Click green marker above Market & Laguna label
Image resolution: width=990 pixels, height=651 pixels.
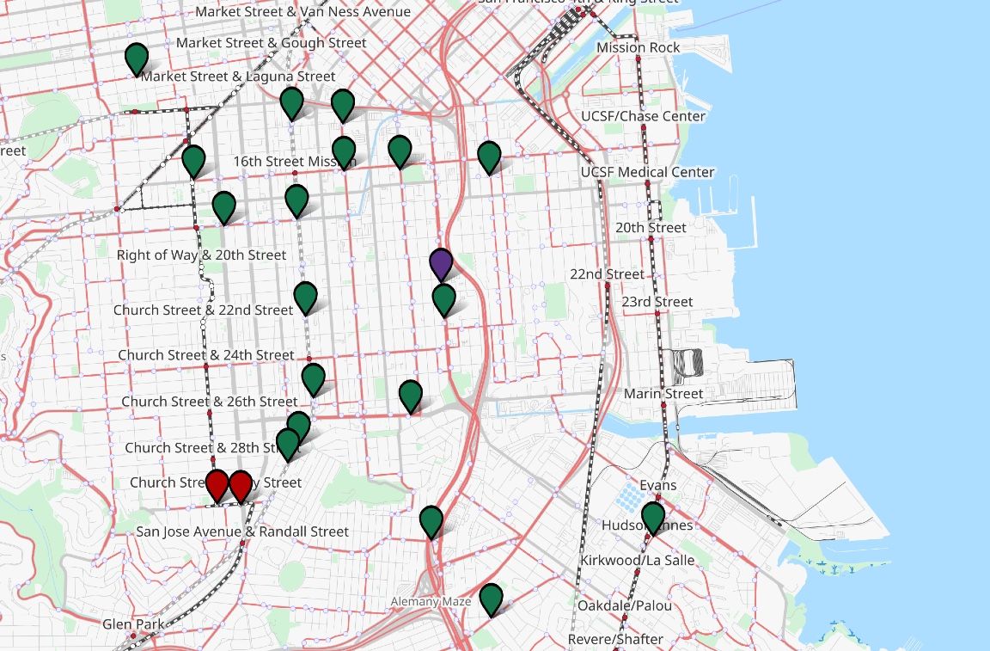point(136,58)
